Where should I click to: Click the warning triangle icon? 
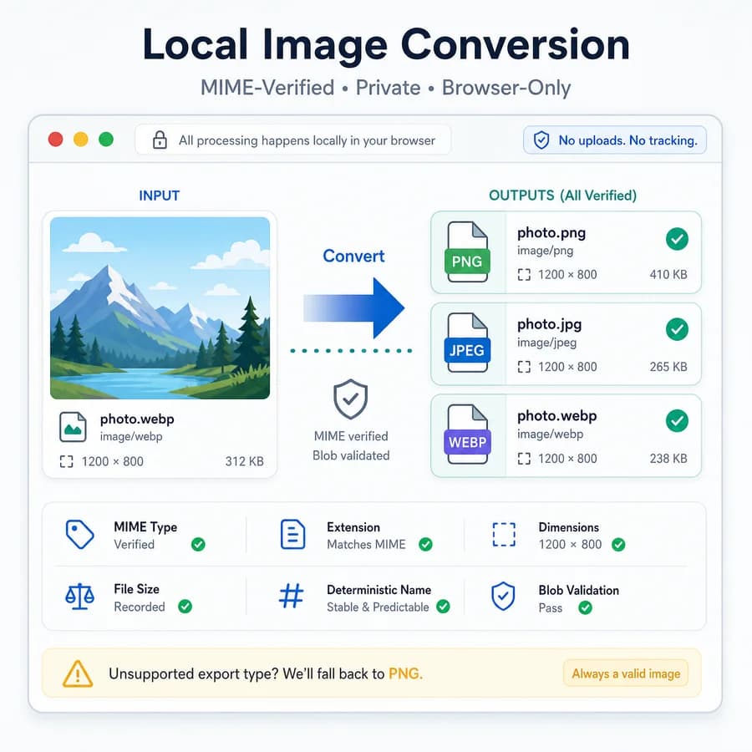tap(78, 673)
